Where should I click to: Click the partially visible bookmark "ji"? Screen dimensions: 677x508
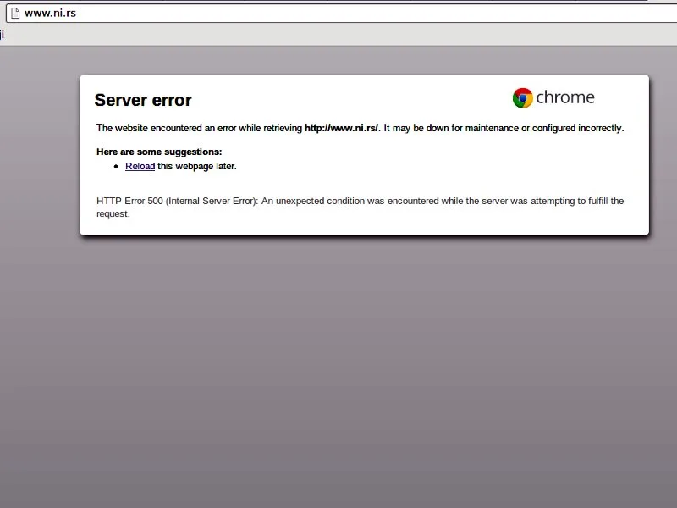click(3, 35)
